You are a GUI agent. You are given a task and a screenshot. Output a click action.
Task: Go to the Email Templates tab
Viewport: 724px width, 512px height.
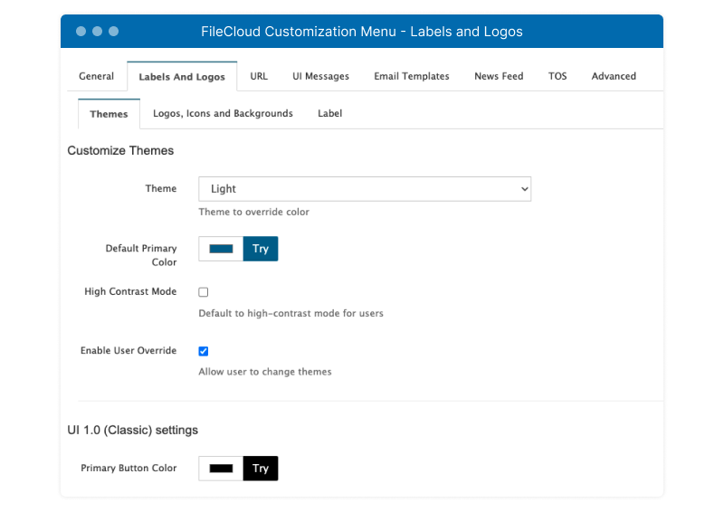pyautogui.click(x=412, y=76)
